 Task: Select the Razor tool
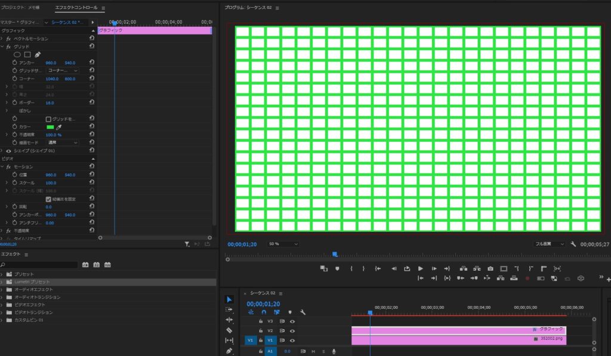(x=229, y=330)
